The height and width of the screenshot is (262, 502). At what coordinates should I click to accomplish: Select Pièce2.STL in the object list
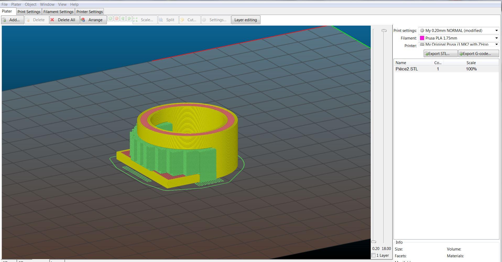(407, 69)
